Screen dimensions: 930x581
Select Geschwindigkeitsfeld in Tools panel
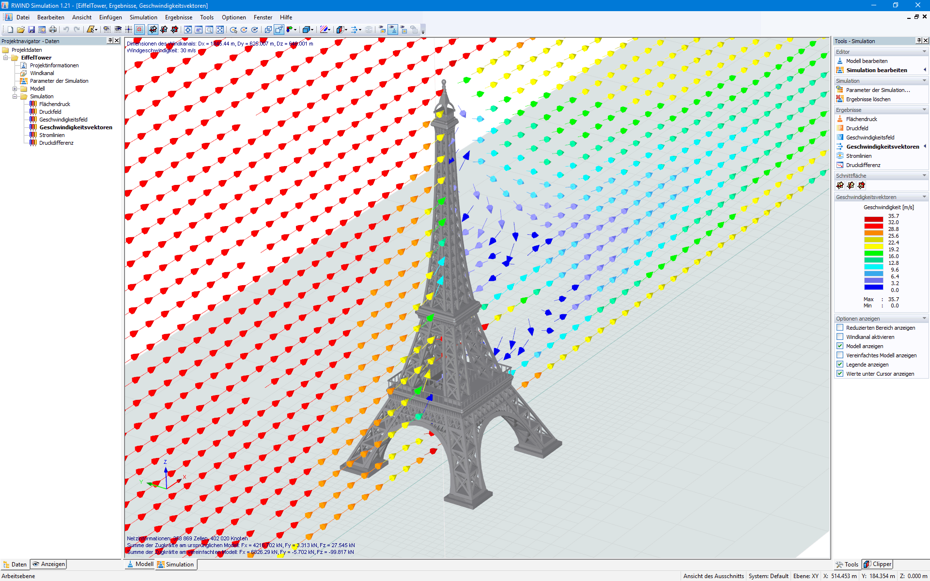[870, 138]
